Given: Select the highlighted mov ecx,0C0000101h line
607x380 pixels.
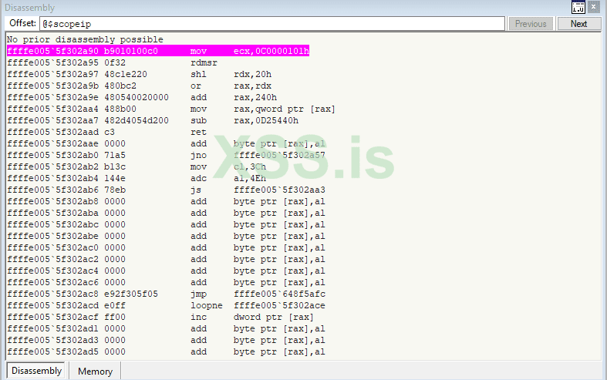Looking at the screenshot, I should [158, 51].
